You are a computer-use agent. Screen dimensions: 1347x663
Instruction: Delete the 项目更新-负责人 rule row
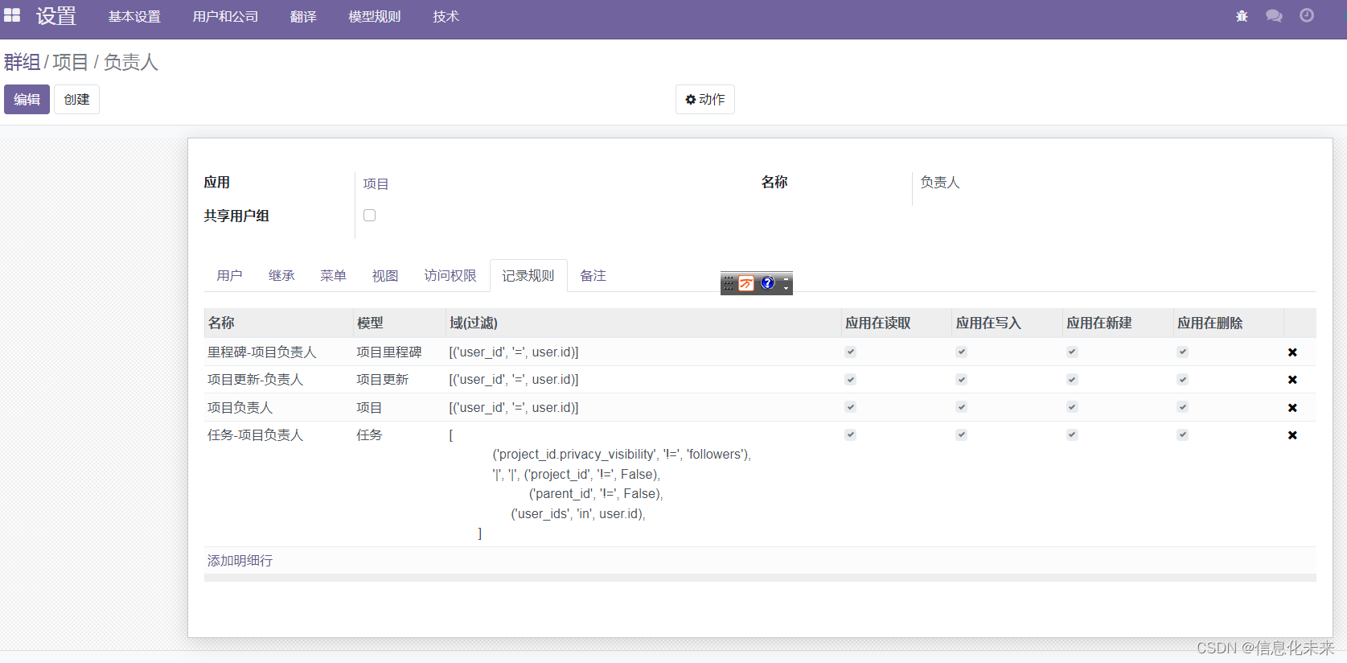click(x=1292, y=380)
